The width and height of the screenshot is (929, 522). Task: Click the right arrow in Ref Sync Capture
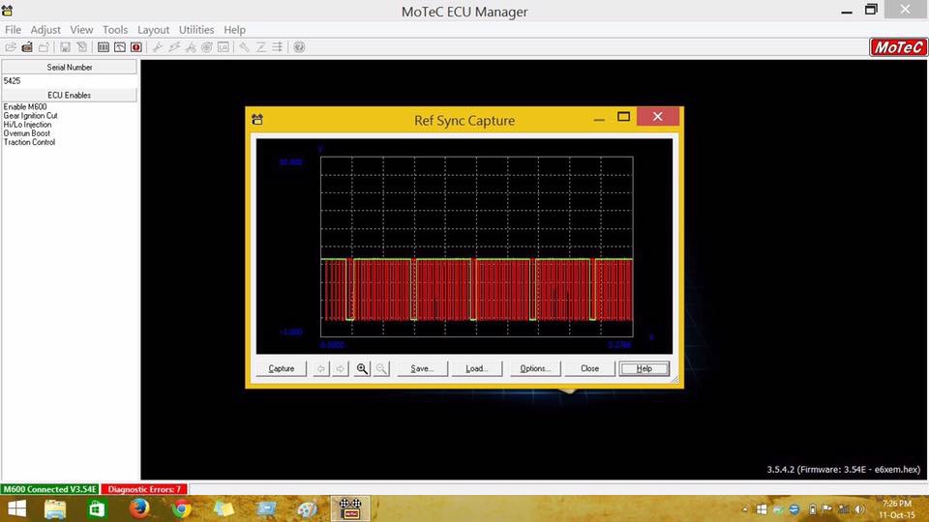tap(341, 368)
